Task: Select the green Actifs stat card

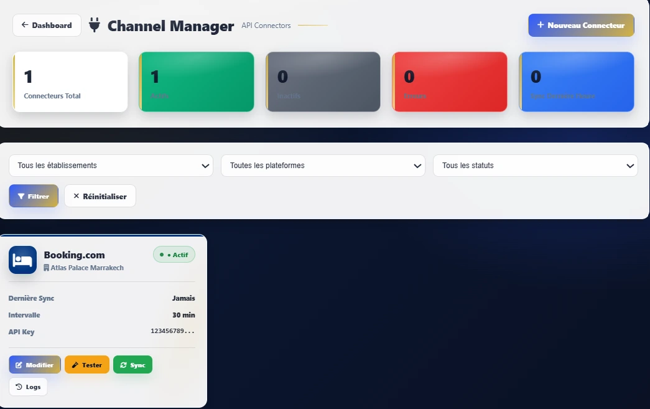Action: click(197, 82)
